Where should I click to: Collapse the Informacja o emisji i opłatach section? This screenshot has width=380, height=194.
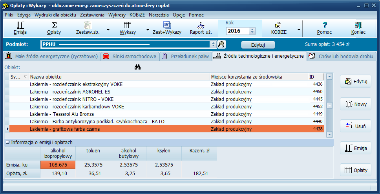point(8,142)
